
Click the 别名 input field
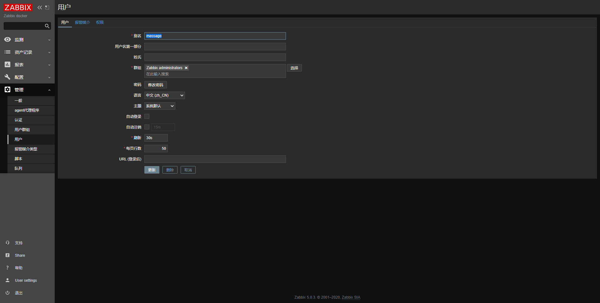[x=215, y=36]
